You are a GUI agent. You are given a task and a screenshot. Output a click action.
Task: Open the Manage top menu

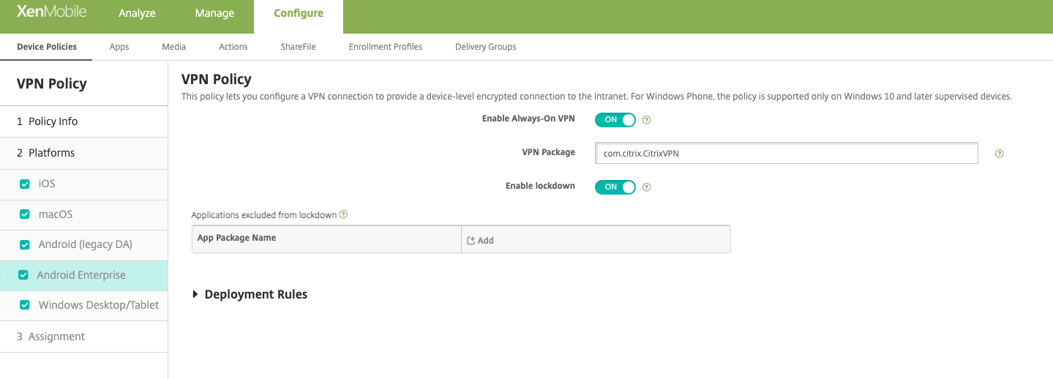(x=214, y=13)
